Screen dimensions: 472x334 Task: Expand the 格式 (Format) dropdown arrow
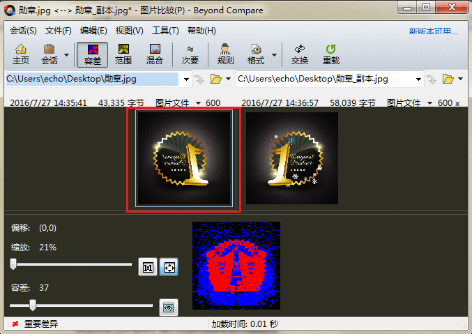274,54
